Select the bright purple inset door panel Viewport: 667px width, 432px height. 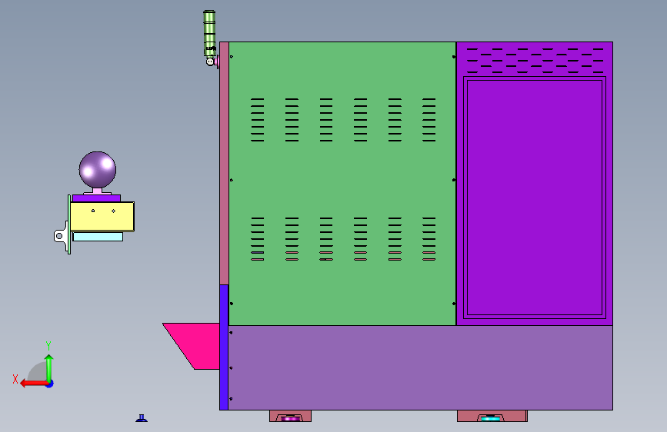[x=534, y=198]
